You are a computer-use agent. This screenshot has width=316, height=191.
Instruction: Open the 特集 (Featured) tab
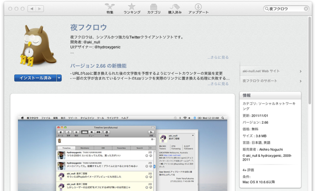point(110,8)
